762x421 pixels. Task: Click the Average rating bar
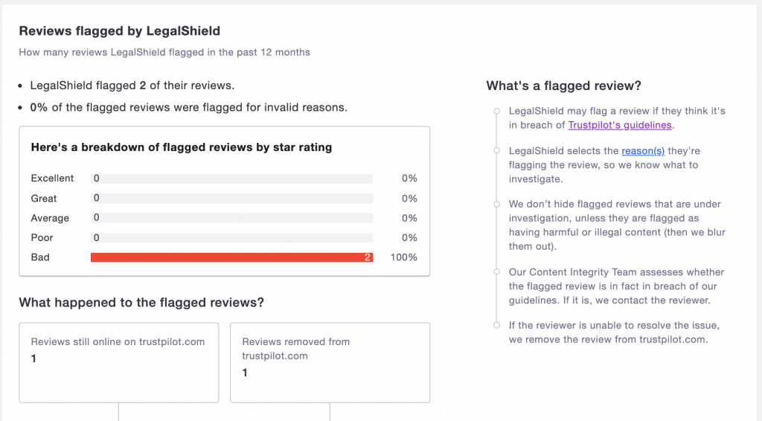232,218
